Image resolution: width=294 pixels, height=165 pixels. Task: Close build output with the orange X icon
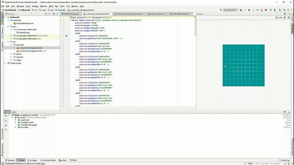tap(6, 129)
